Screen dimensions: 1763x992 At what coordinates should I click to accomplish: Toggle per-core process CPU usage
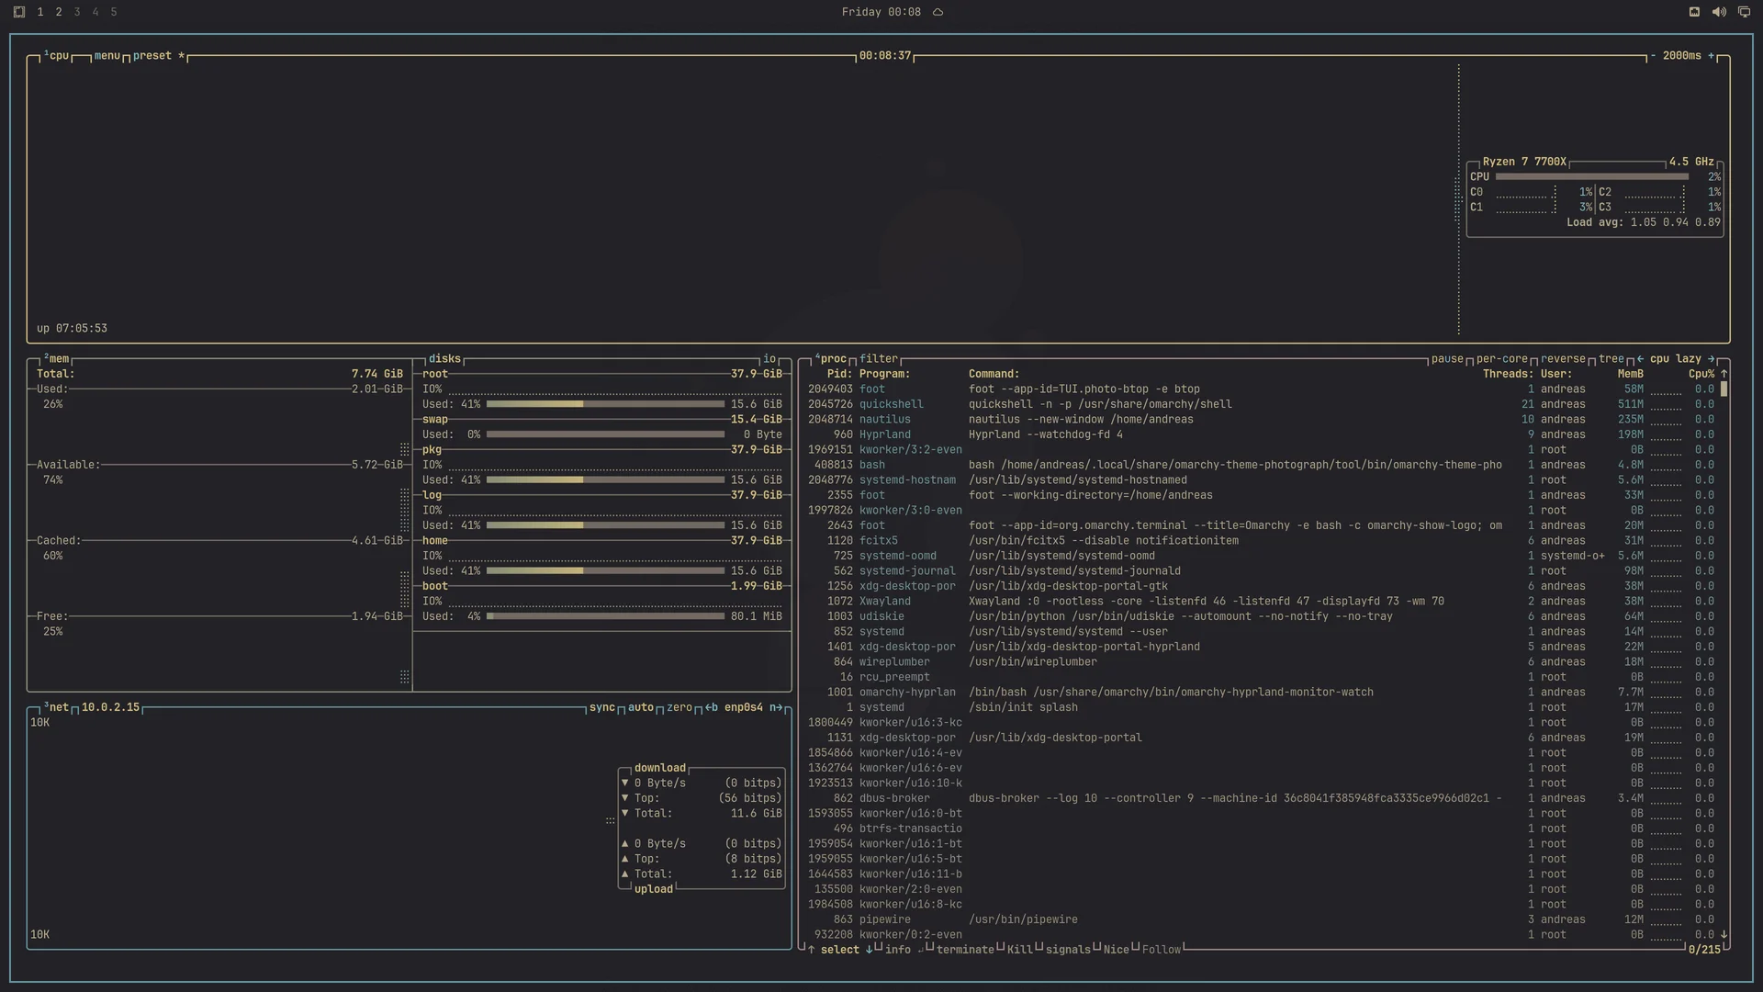1502,359
